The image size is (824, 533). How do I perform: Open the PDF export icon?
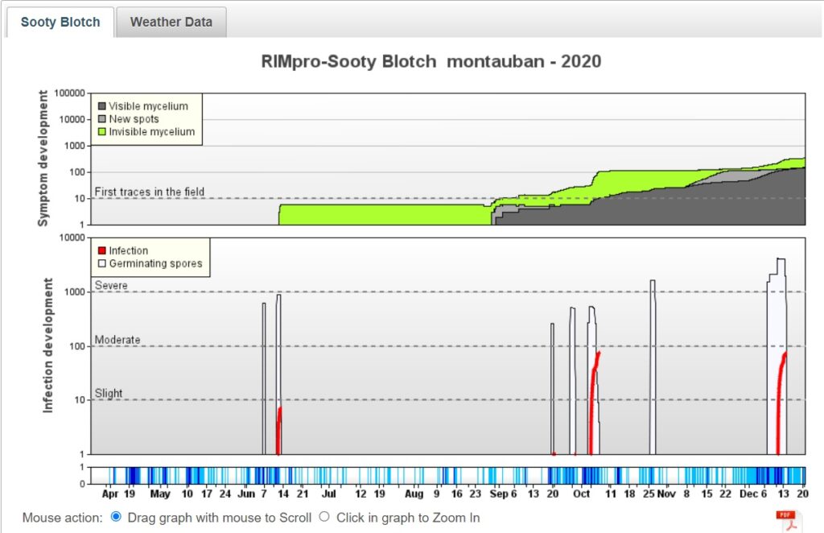786,518
